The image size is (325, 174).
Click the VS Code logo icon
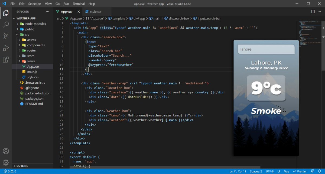pos(4,4)
